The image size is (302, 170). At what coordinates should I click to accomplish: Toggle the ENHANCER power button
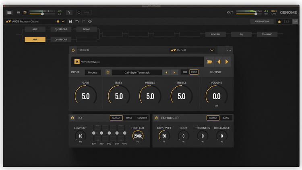[x=156, y=118]
